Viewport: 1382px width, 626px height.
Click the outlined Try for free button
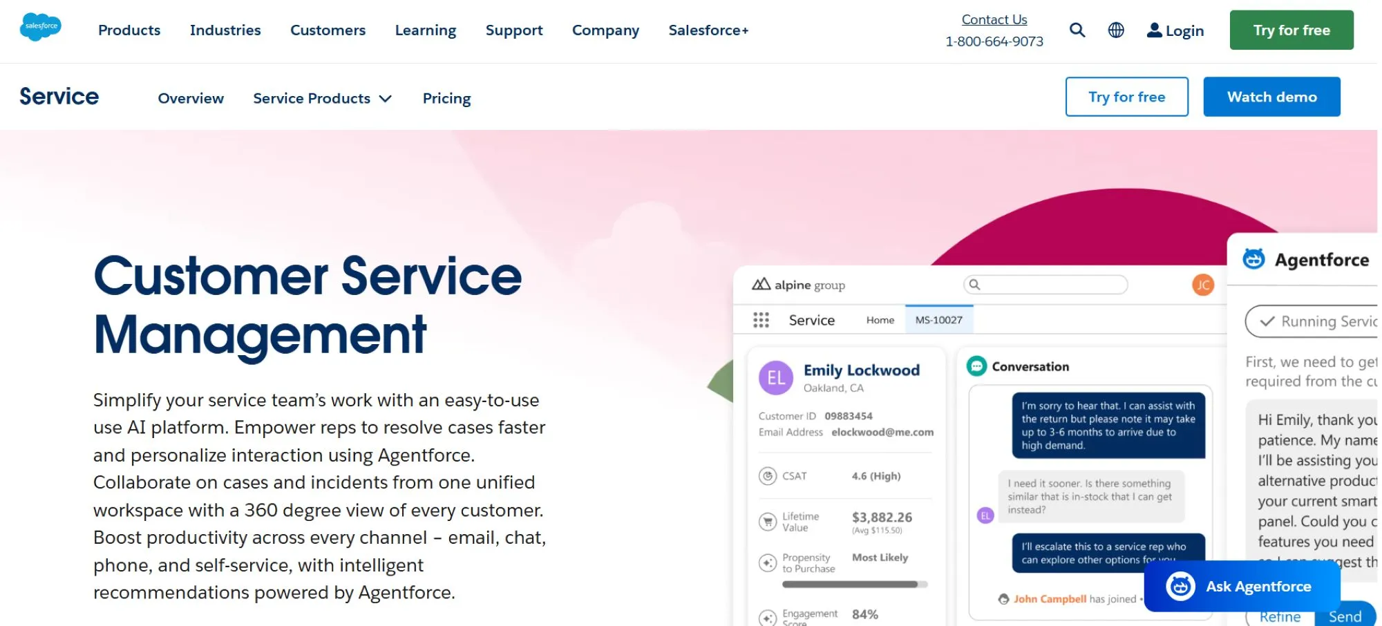pos(1126,97)
